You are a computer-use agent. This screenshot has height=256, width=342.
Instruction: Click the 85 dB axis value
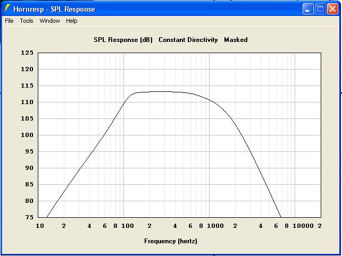click(x=29, y=184)
